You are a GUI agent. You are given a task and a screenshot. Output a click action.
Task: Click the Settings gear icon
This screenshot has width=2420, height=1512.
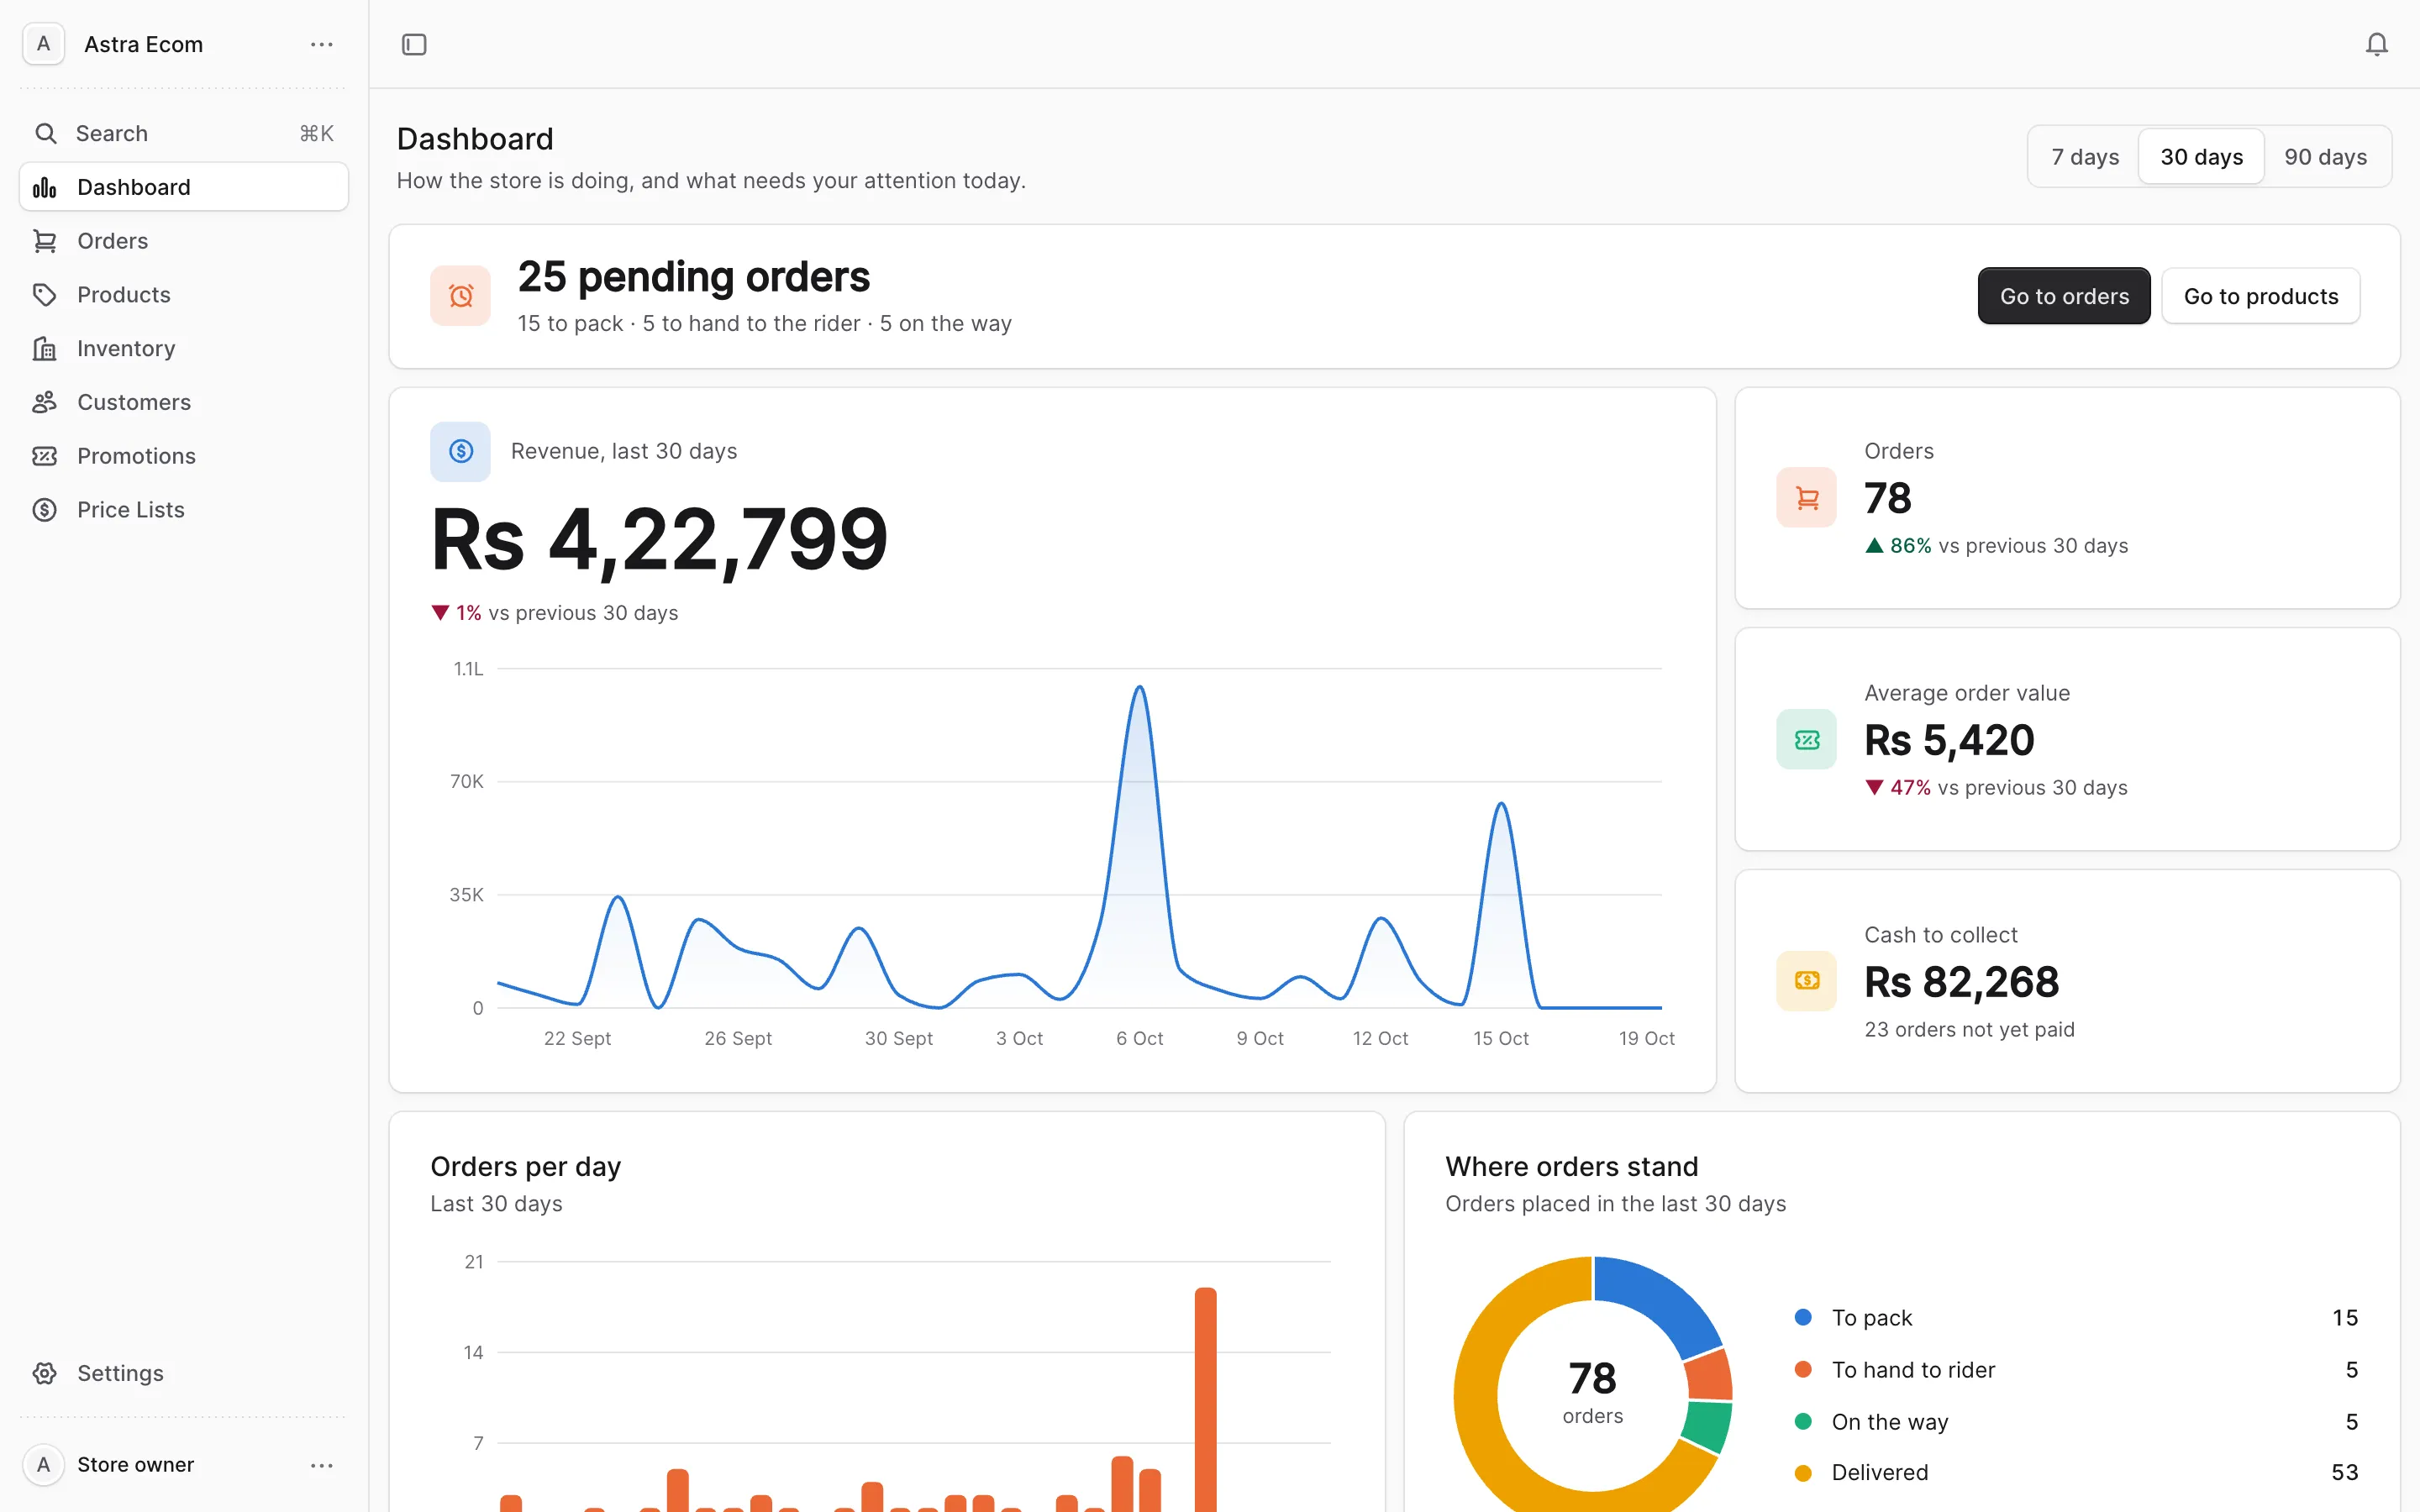[44, 1373]
